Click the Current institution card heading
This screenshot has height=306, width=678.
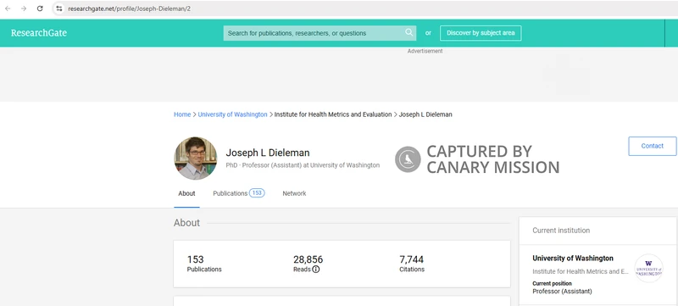pyautogui.click(x=561, y=231)
